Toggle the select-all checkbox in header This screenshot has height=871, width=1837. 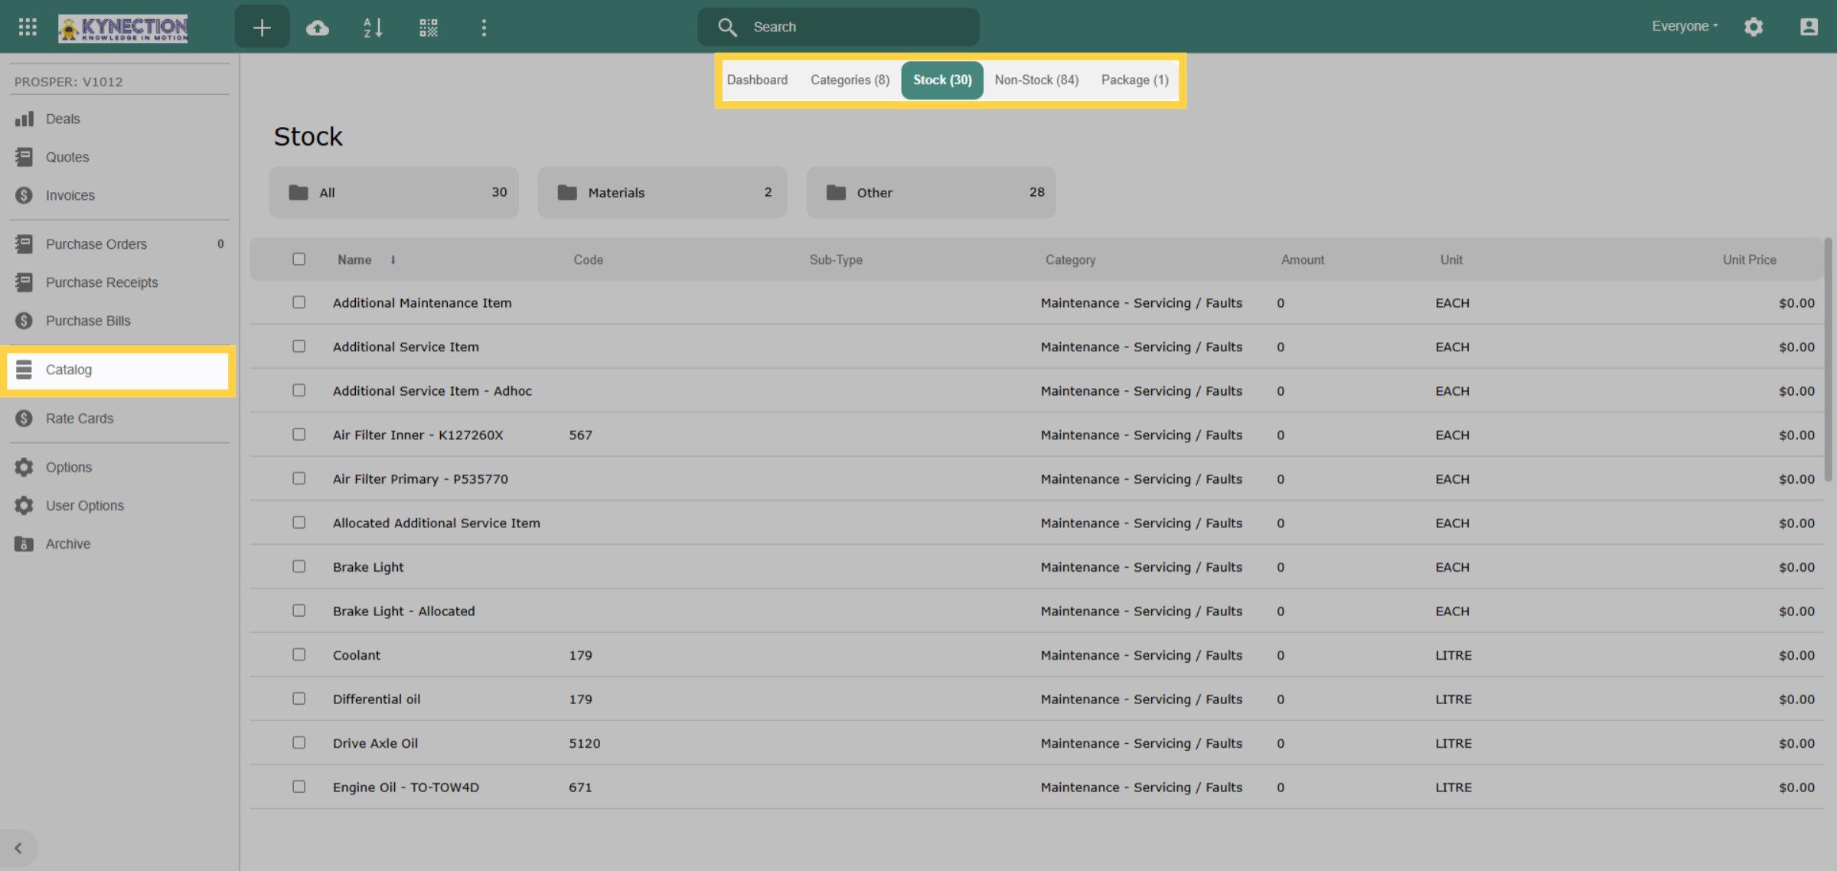(x=299, y=259)
